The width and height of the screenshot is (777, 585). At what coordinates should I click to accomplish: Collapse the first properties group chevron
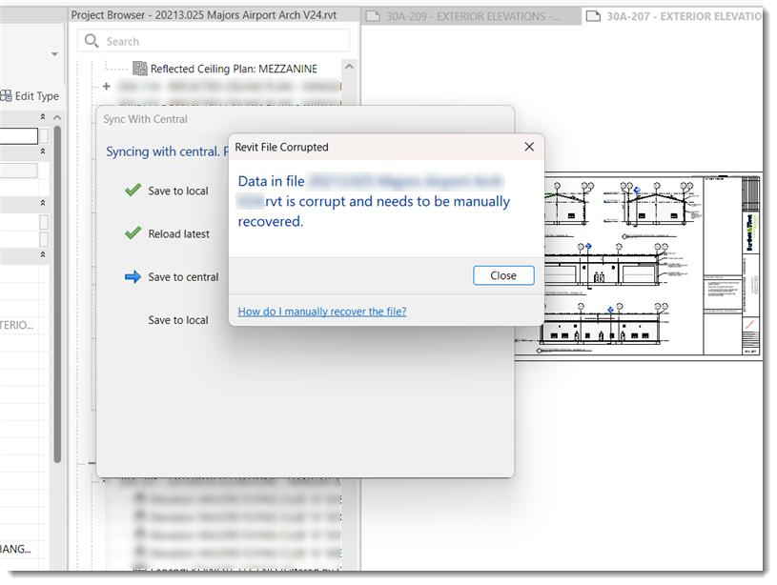tap(43, 117)
